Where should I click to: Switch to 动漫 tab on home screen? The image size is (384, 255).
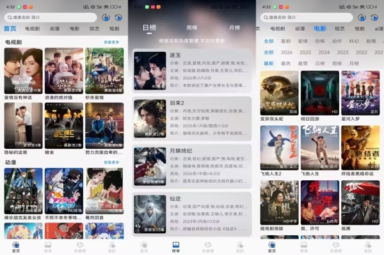(x=54, y=29)
